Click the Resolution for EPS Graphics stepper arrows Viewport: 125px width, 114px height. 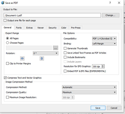103,66
